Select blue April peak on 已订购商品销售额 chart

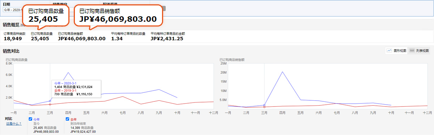pyautogui.click(x=282, y=72)
